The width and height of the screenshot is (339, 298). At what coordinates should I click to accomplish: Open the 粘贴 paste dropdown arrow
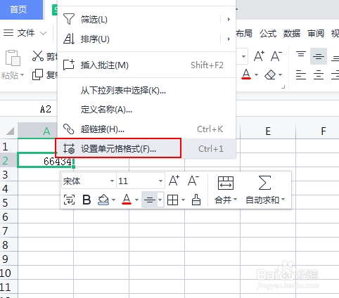(23, 75)
